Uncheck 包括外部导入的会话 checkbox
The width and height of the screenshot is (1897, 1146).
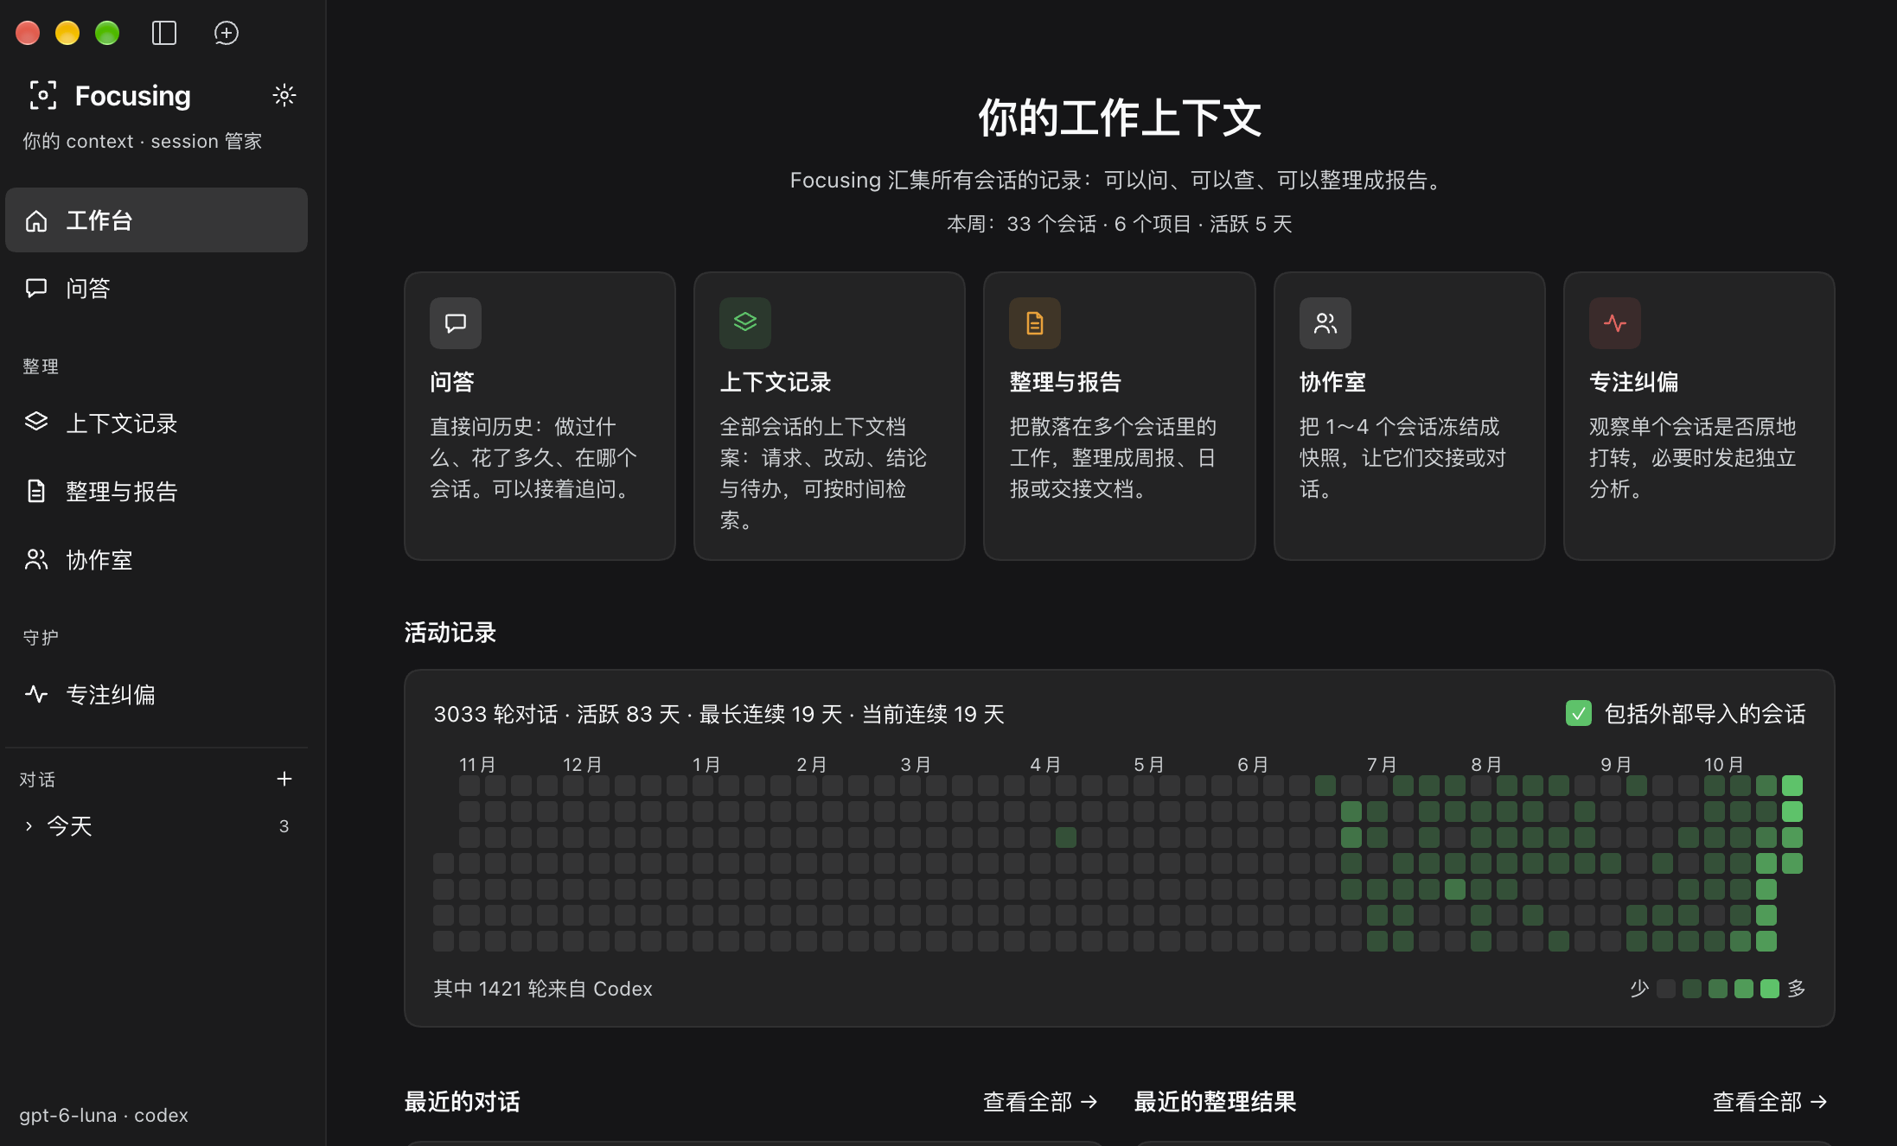tap(1579, 714)
